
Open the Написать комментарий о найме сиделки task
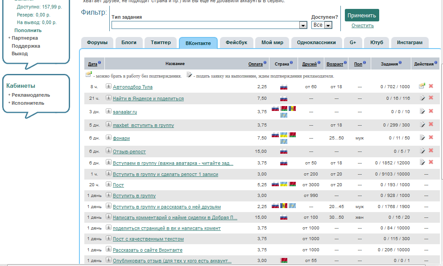point(175,217)
